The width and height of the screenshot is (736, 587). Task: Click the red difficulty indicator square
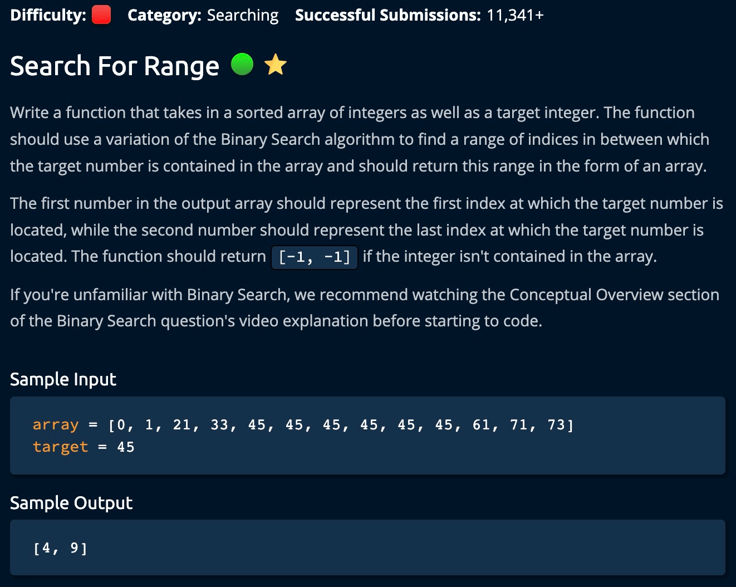coord(101,15)
